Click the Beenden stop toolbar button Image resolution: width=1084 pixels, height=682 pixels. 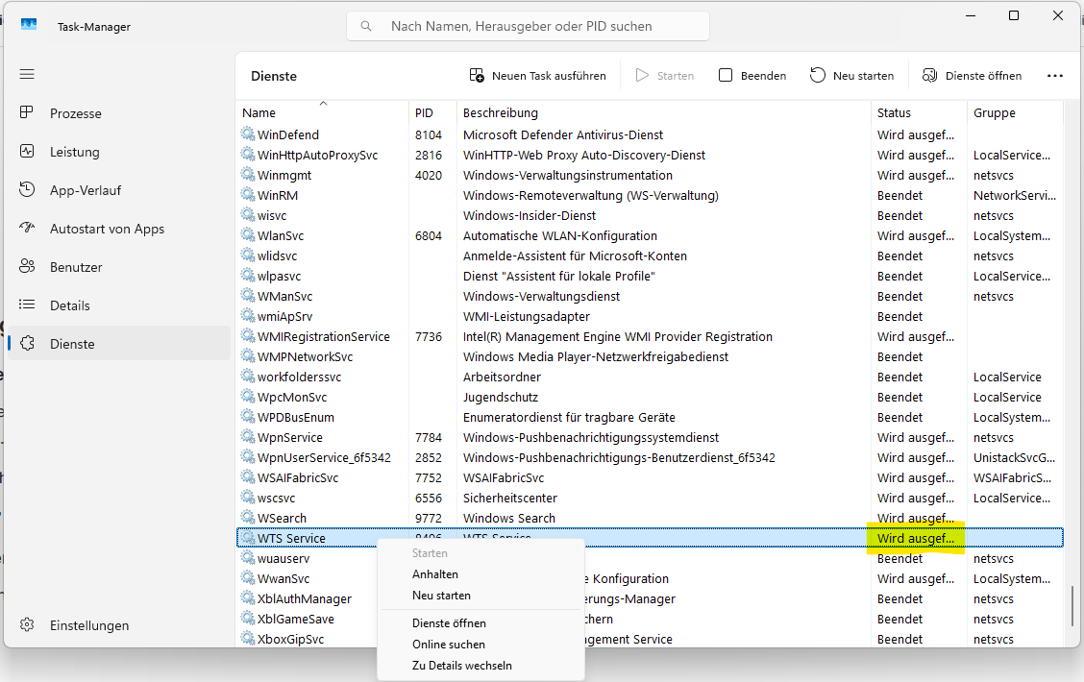point(752,75)
